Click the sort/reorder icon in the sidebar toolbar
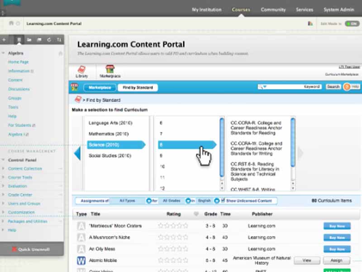Screen dimensions: 362x272 coord(59,40)
